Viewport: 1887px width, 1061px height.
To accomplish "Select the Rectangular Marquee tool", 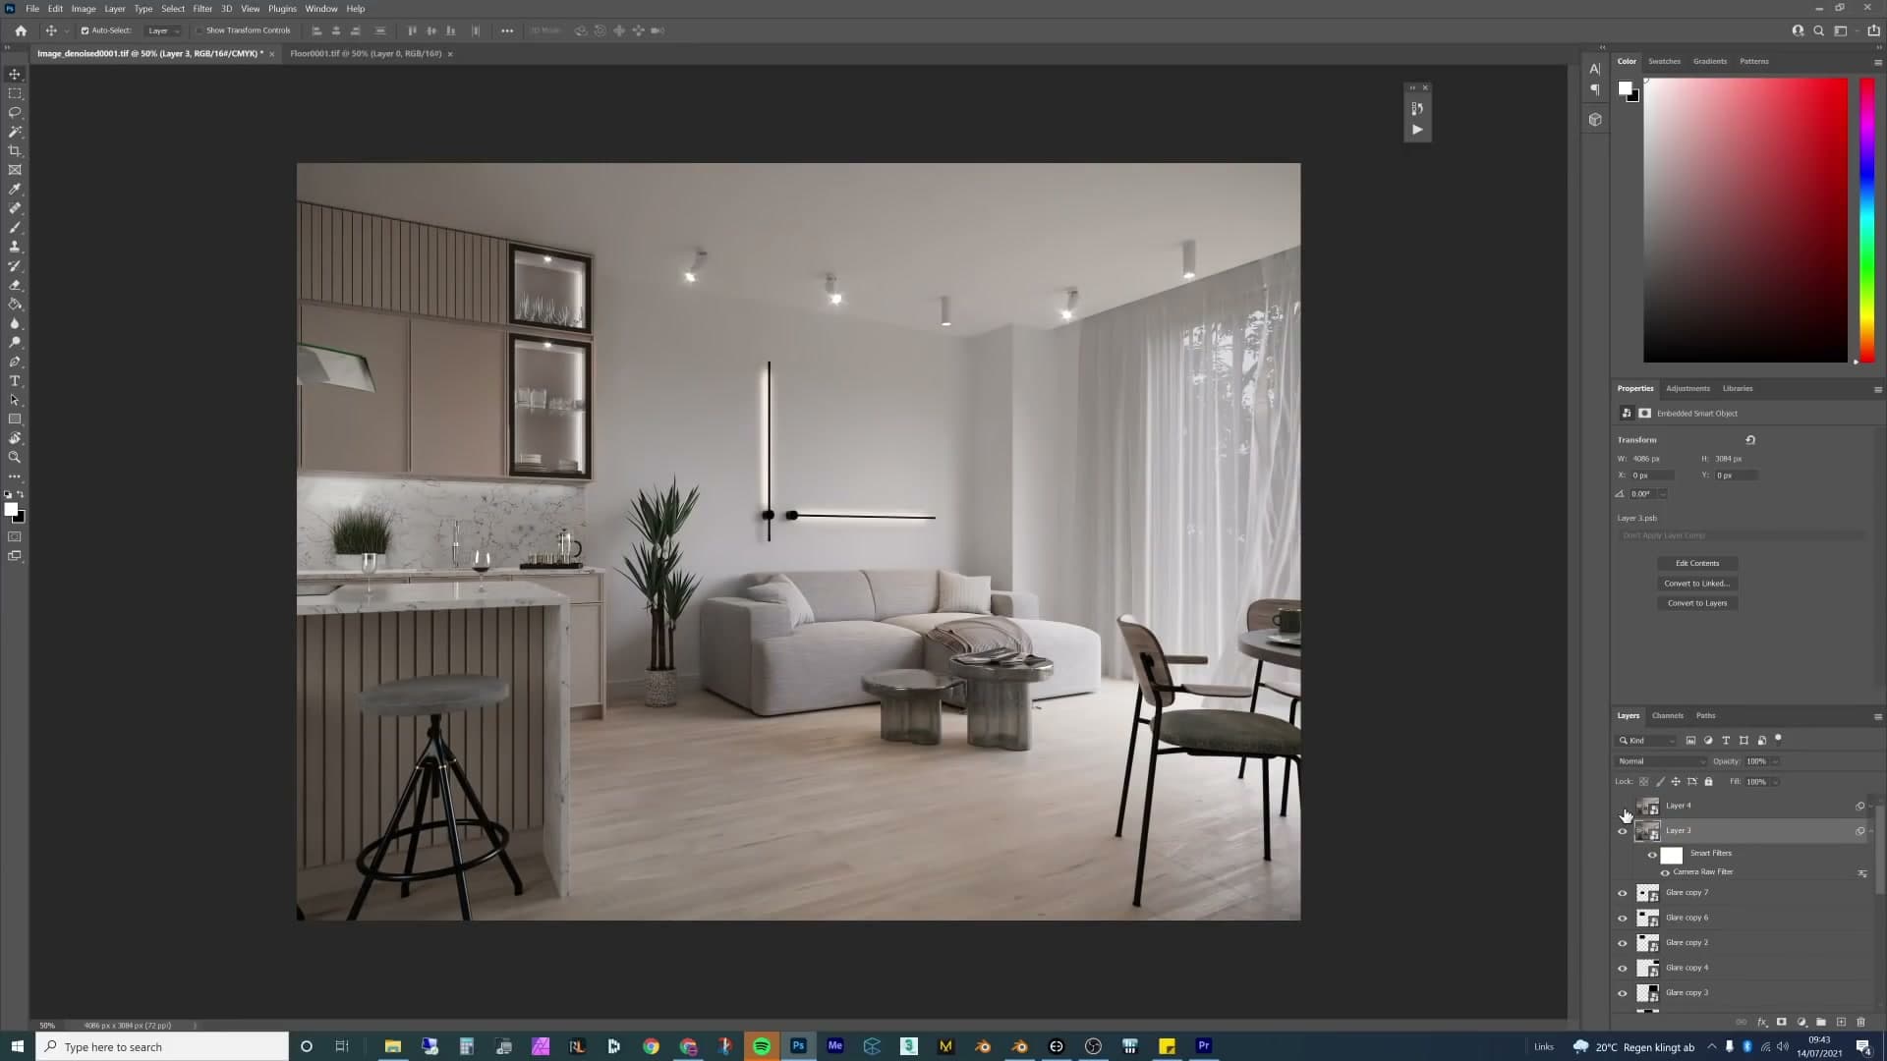I will tap(15, 93).
